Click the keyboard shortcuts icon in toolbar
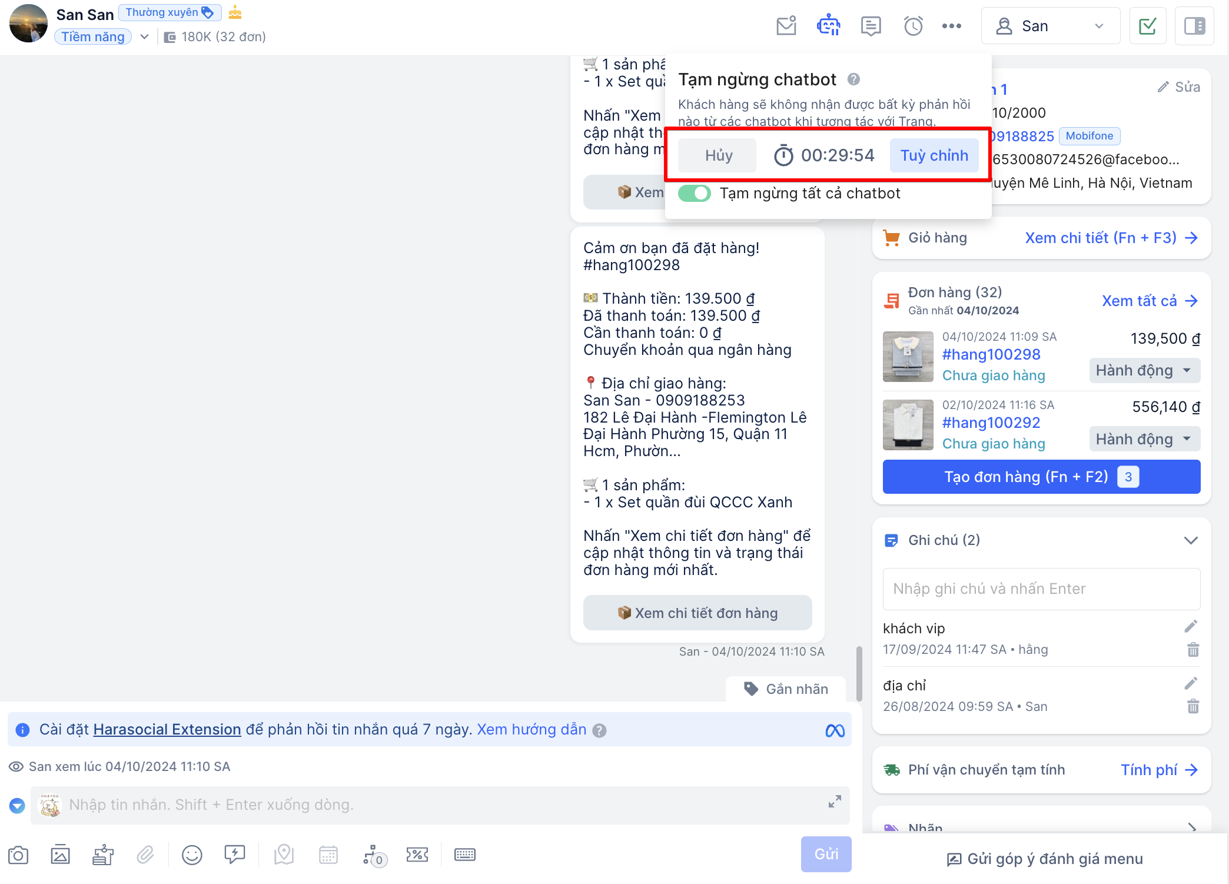This screenshot has height=884, width=1229. point(464,855)
